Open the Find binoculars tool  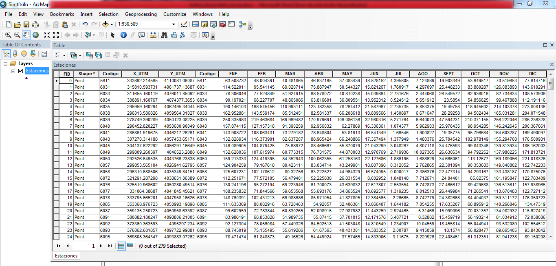(164, 35)
